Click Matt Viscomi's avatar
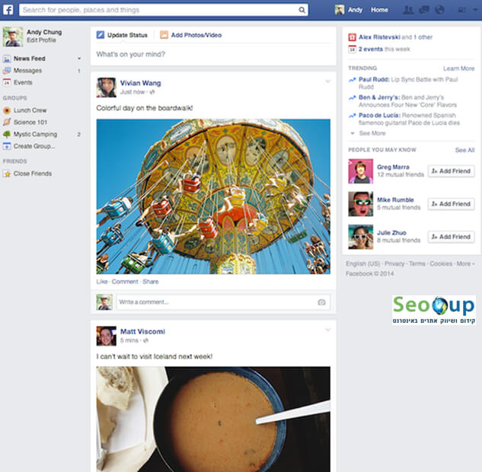The width and height of the screenshot is (482, 472). [107, 336]
